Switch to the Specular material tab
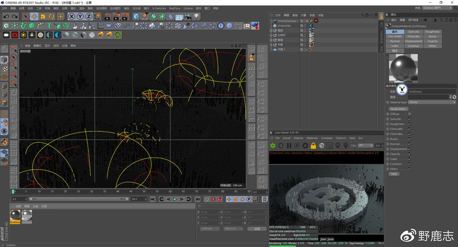This screenshot has height=247, width=458. [414, 32]
